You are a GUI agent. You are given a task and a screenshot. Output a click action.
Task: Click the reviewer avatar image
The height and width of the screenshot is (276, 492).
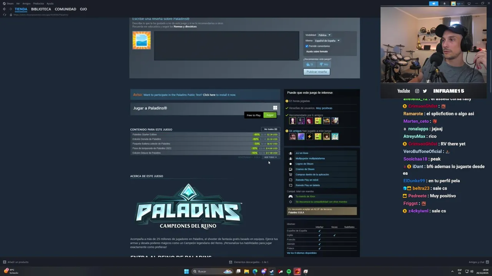tap(141, 40)
